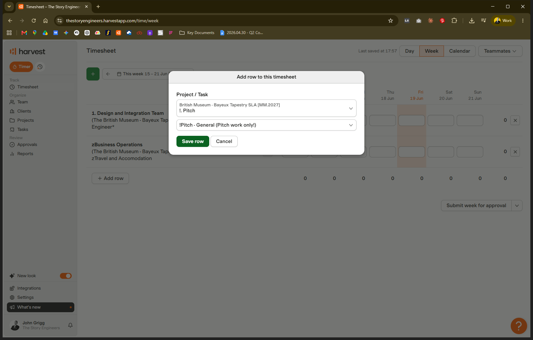Click the green plus new entry button

(x=93, y=74)
